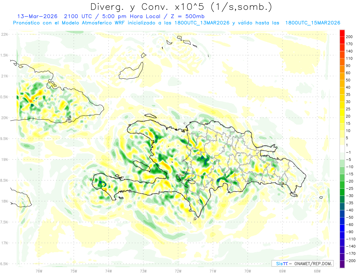
Task: Click the positive '50' color scale value
Action: pos(348,80)
